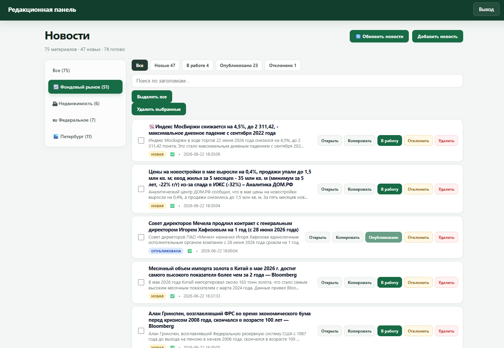
Task: Send Алан Гринспен news В работу
Action: [390, 331]
